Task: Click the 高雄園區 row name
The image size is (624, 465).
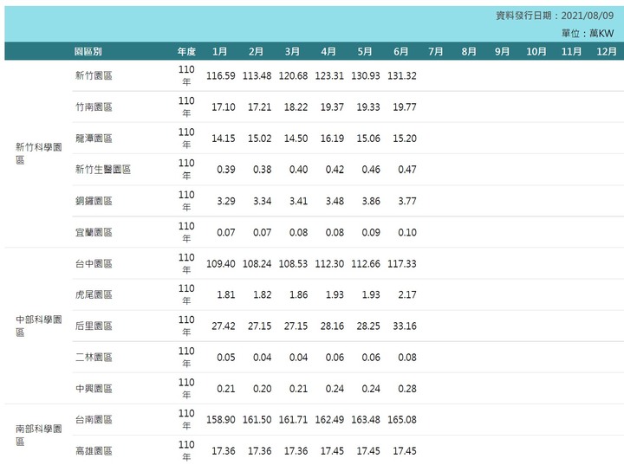Action: [x=94, y=451]
